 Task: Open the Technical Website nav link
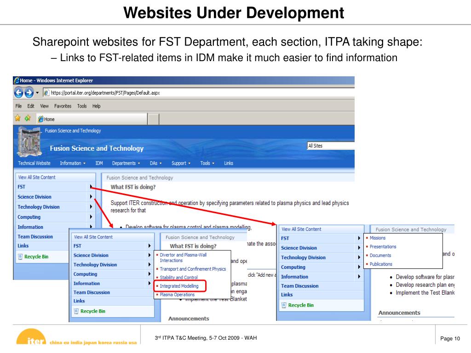pyautogui.click(x=34, y=163)
